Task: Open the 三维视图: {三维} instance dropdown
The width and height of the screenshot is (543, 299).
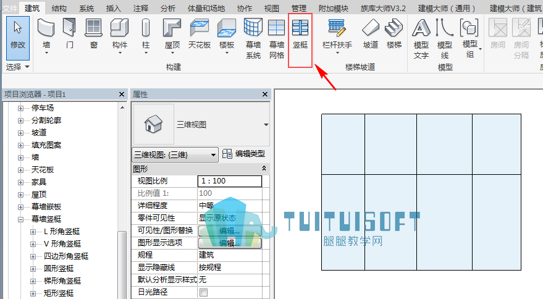Action: [x=213, y=155]
